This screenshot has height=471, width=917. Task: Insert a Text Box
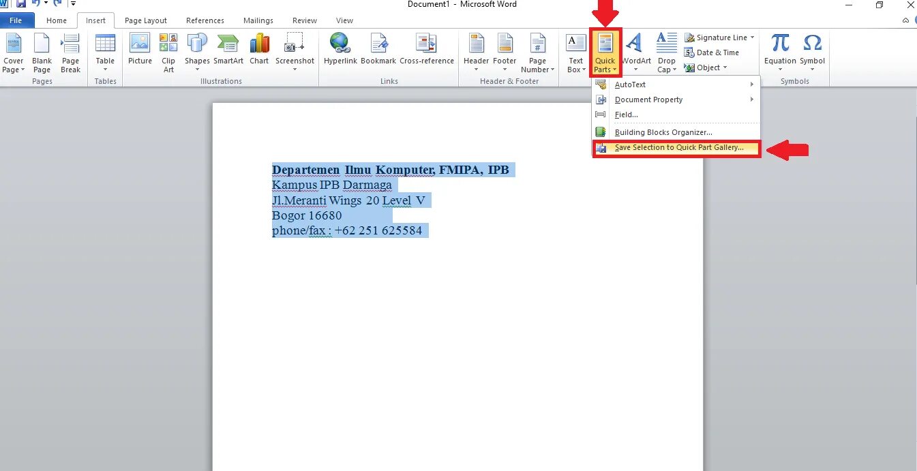tap(576, 53)
